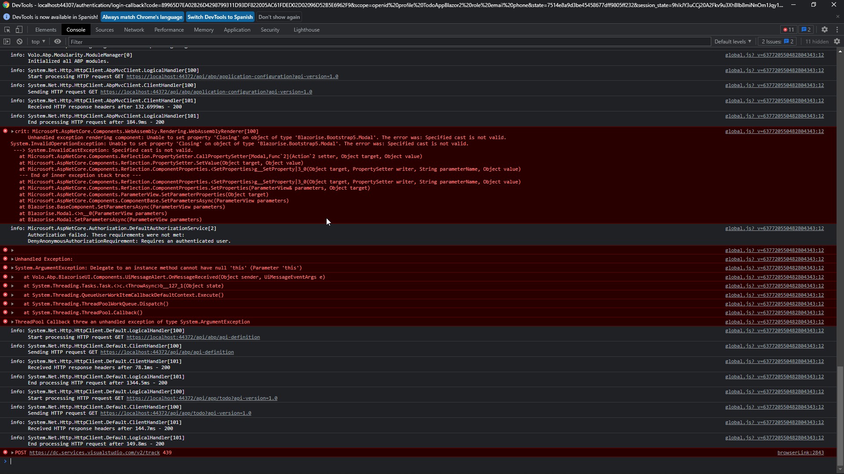Expand the Unhandled Exception error entry
This screenshot has width=844, height=474.
point(12,259)
